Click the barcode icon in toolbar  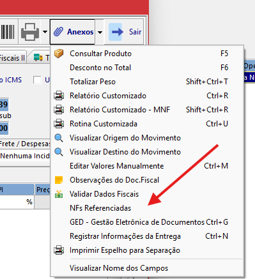pos(8,32)
